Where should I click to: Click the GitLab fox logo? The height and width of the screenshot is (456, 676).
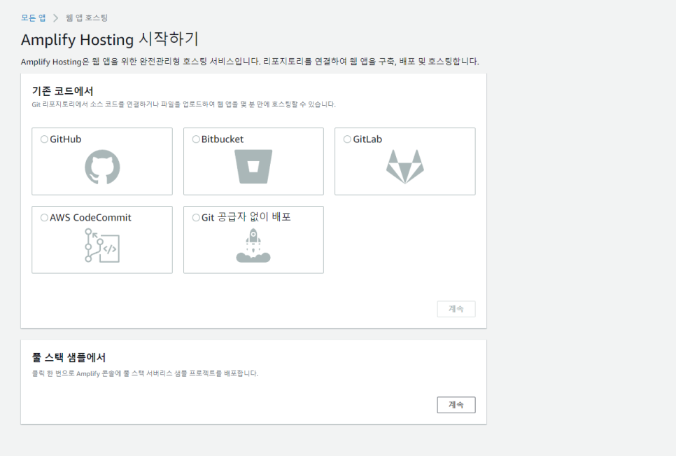pyautogui.click(x=404, y=167)
